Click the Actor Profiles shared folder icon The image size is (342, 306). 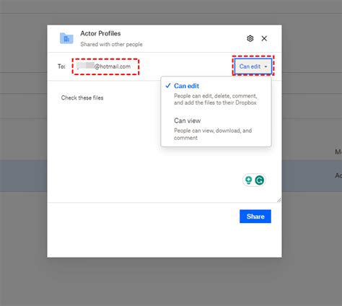[x=66, y=38]
